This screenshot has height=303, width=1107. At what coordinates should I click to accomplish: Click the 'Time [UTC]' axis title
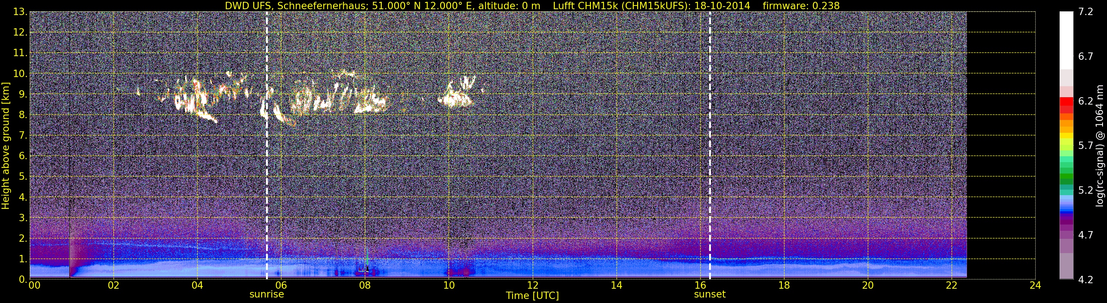(532, 295)
